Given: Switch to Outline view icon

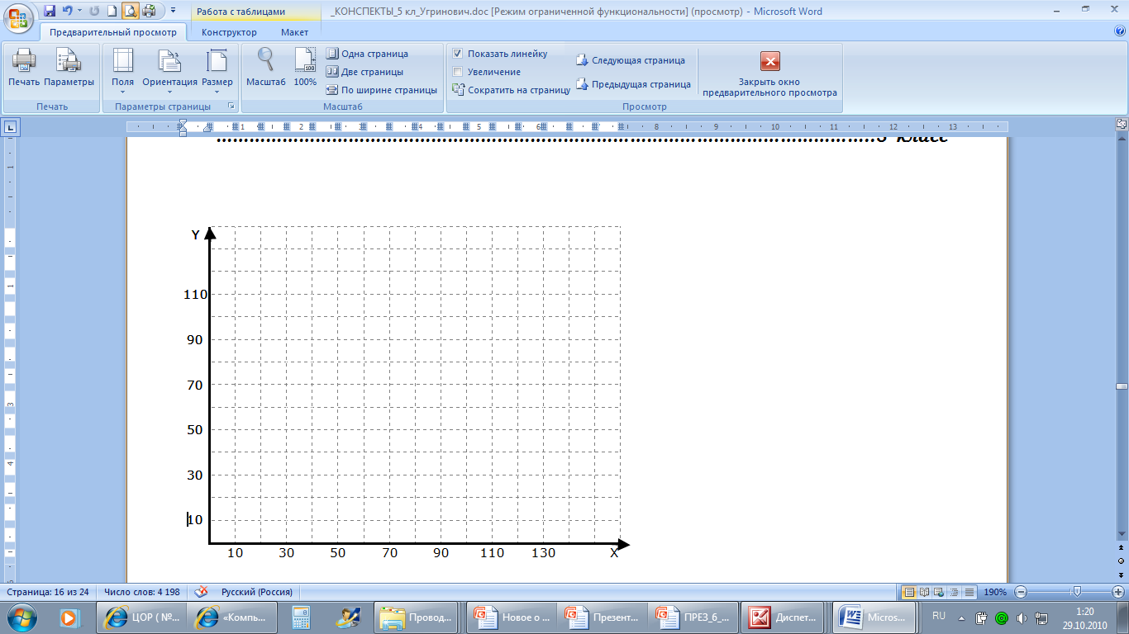Looking at the screenshot, I should pyautogui.click(x=955, y=592).
